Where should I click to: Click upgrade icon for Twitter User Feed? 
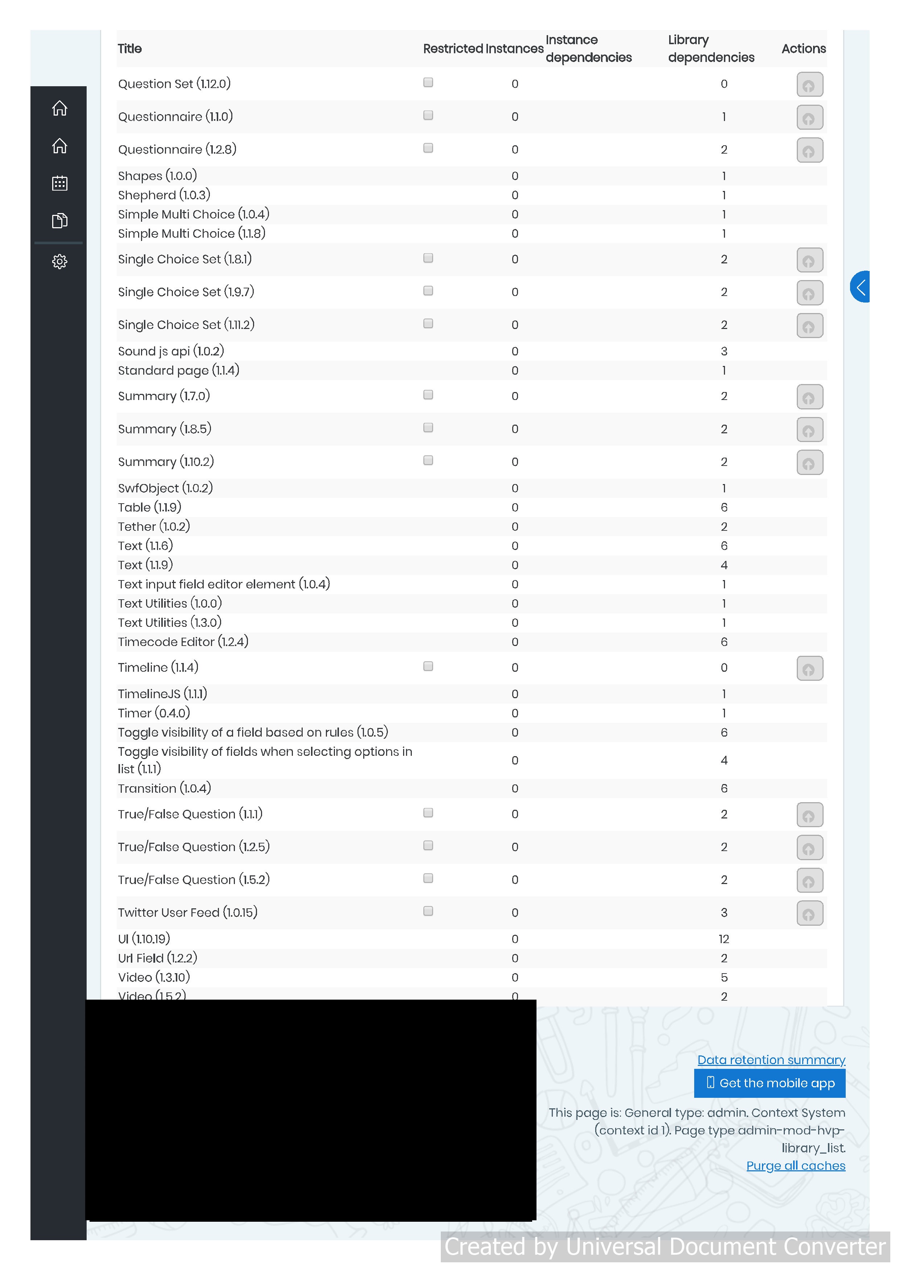pos(809,913)
